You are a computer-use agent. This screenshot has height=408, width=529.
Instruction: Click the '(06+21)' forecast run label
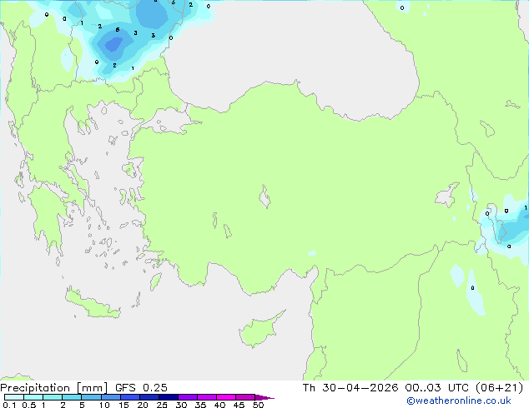click(499, 388)
